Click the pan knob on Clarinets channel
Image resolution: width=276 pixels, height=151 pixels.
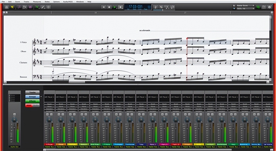(x=72, y=120)
